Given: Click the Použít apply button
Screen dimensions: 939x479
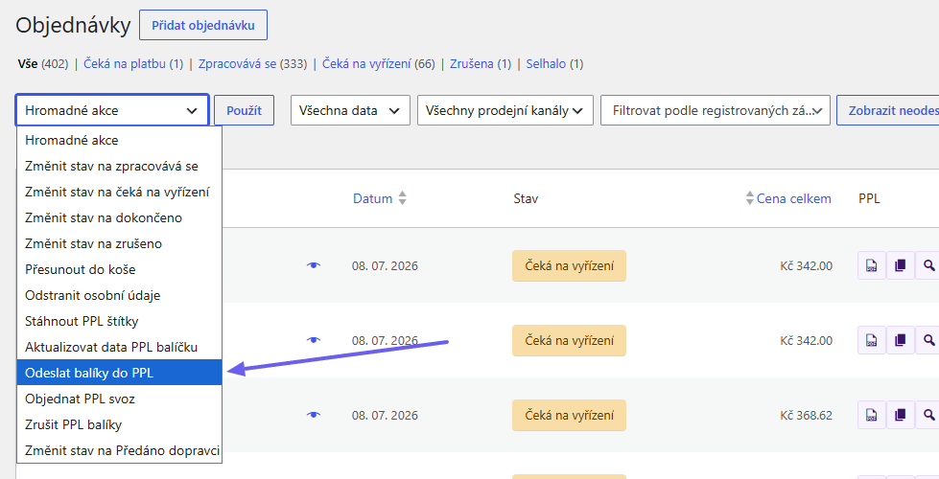Looking at the screenshot, I should (244, 110).
